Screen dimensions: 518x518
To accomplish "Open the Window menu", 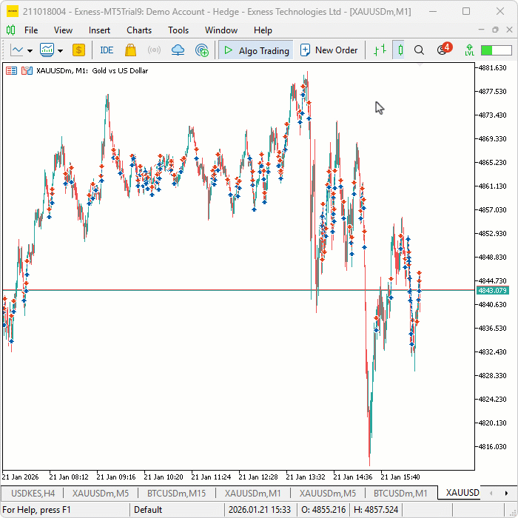I will [x=221, y=30].
